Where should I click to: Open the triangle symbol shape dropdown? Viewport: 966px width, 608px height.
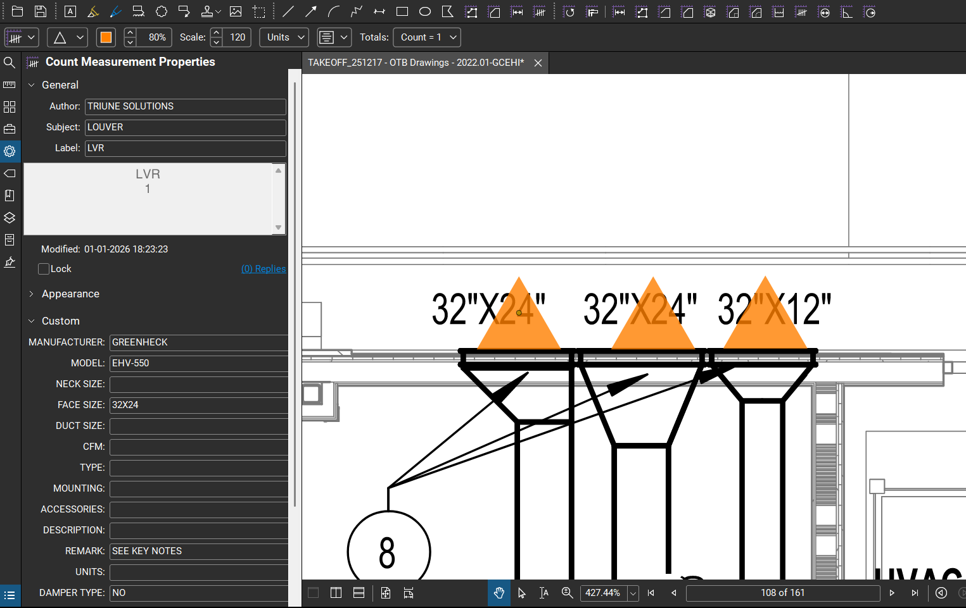67,37
